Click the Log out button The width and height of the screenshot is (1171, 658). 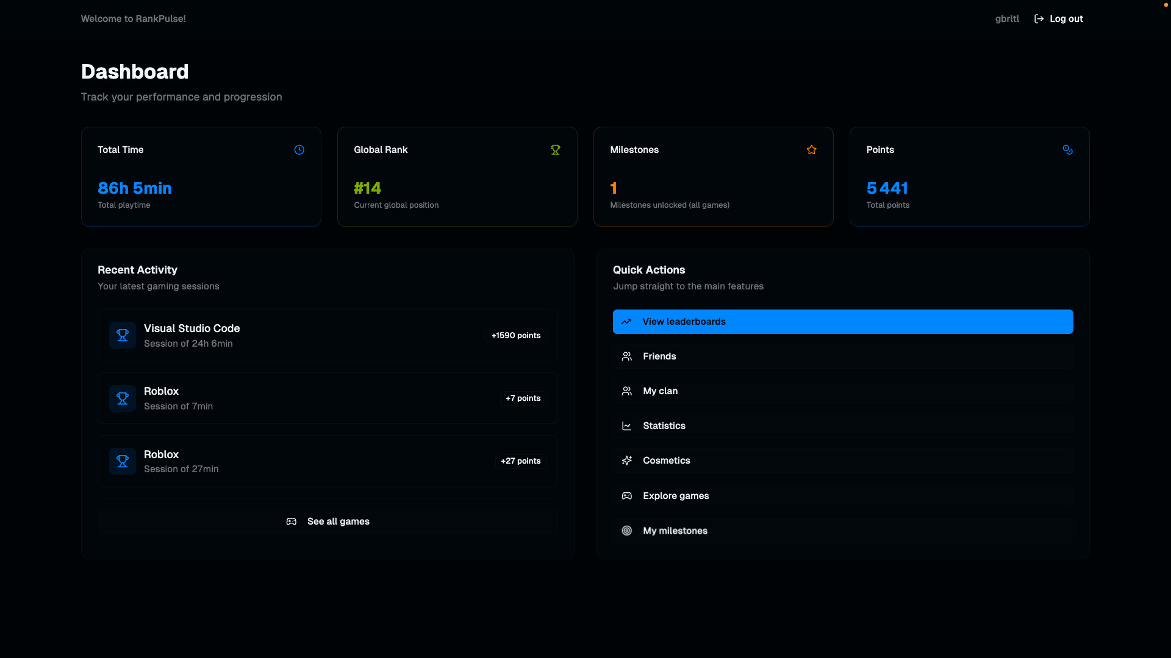coord(1065,18)
